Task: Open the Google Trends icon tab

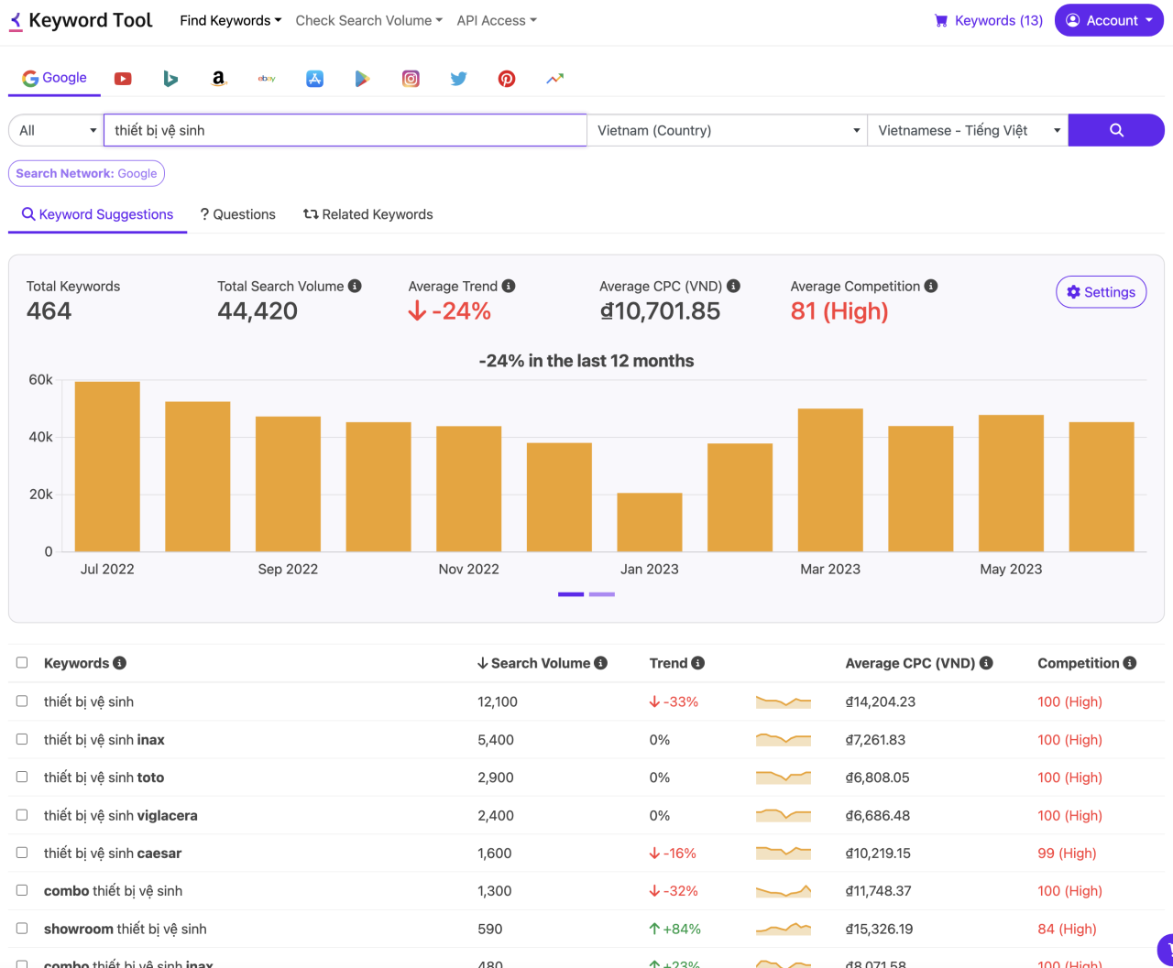Action: click(554, 79)
